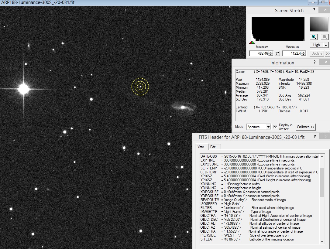Click the Arp 188 galaxy in image
Screen dimensions: 330x249
point(183,107)
